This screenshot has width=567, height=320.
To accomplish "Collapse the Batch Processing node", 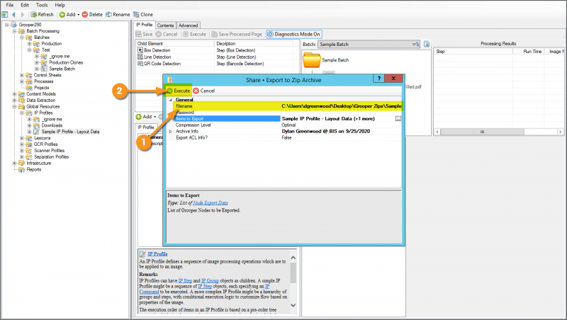I will (x=14, y=31).
